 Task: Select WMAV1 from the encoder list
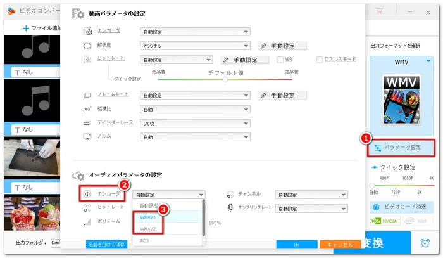(x=147, y=217)
